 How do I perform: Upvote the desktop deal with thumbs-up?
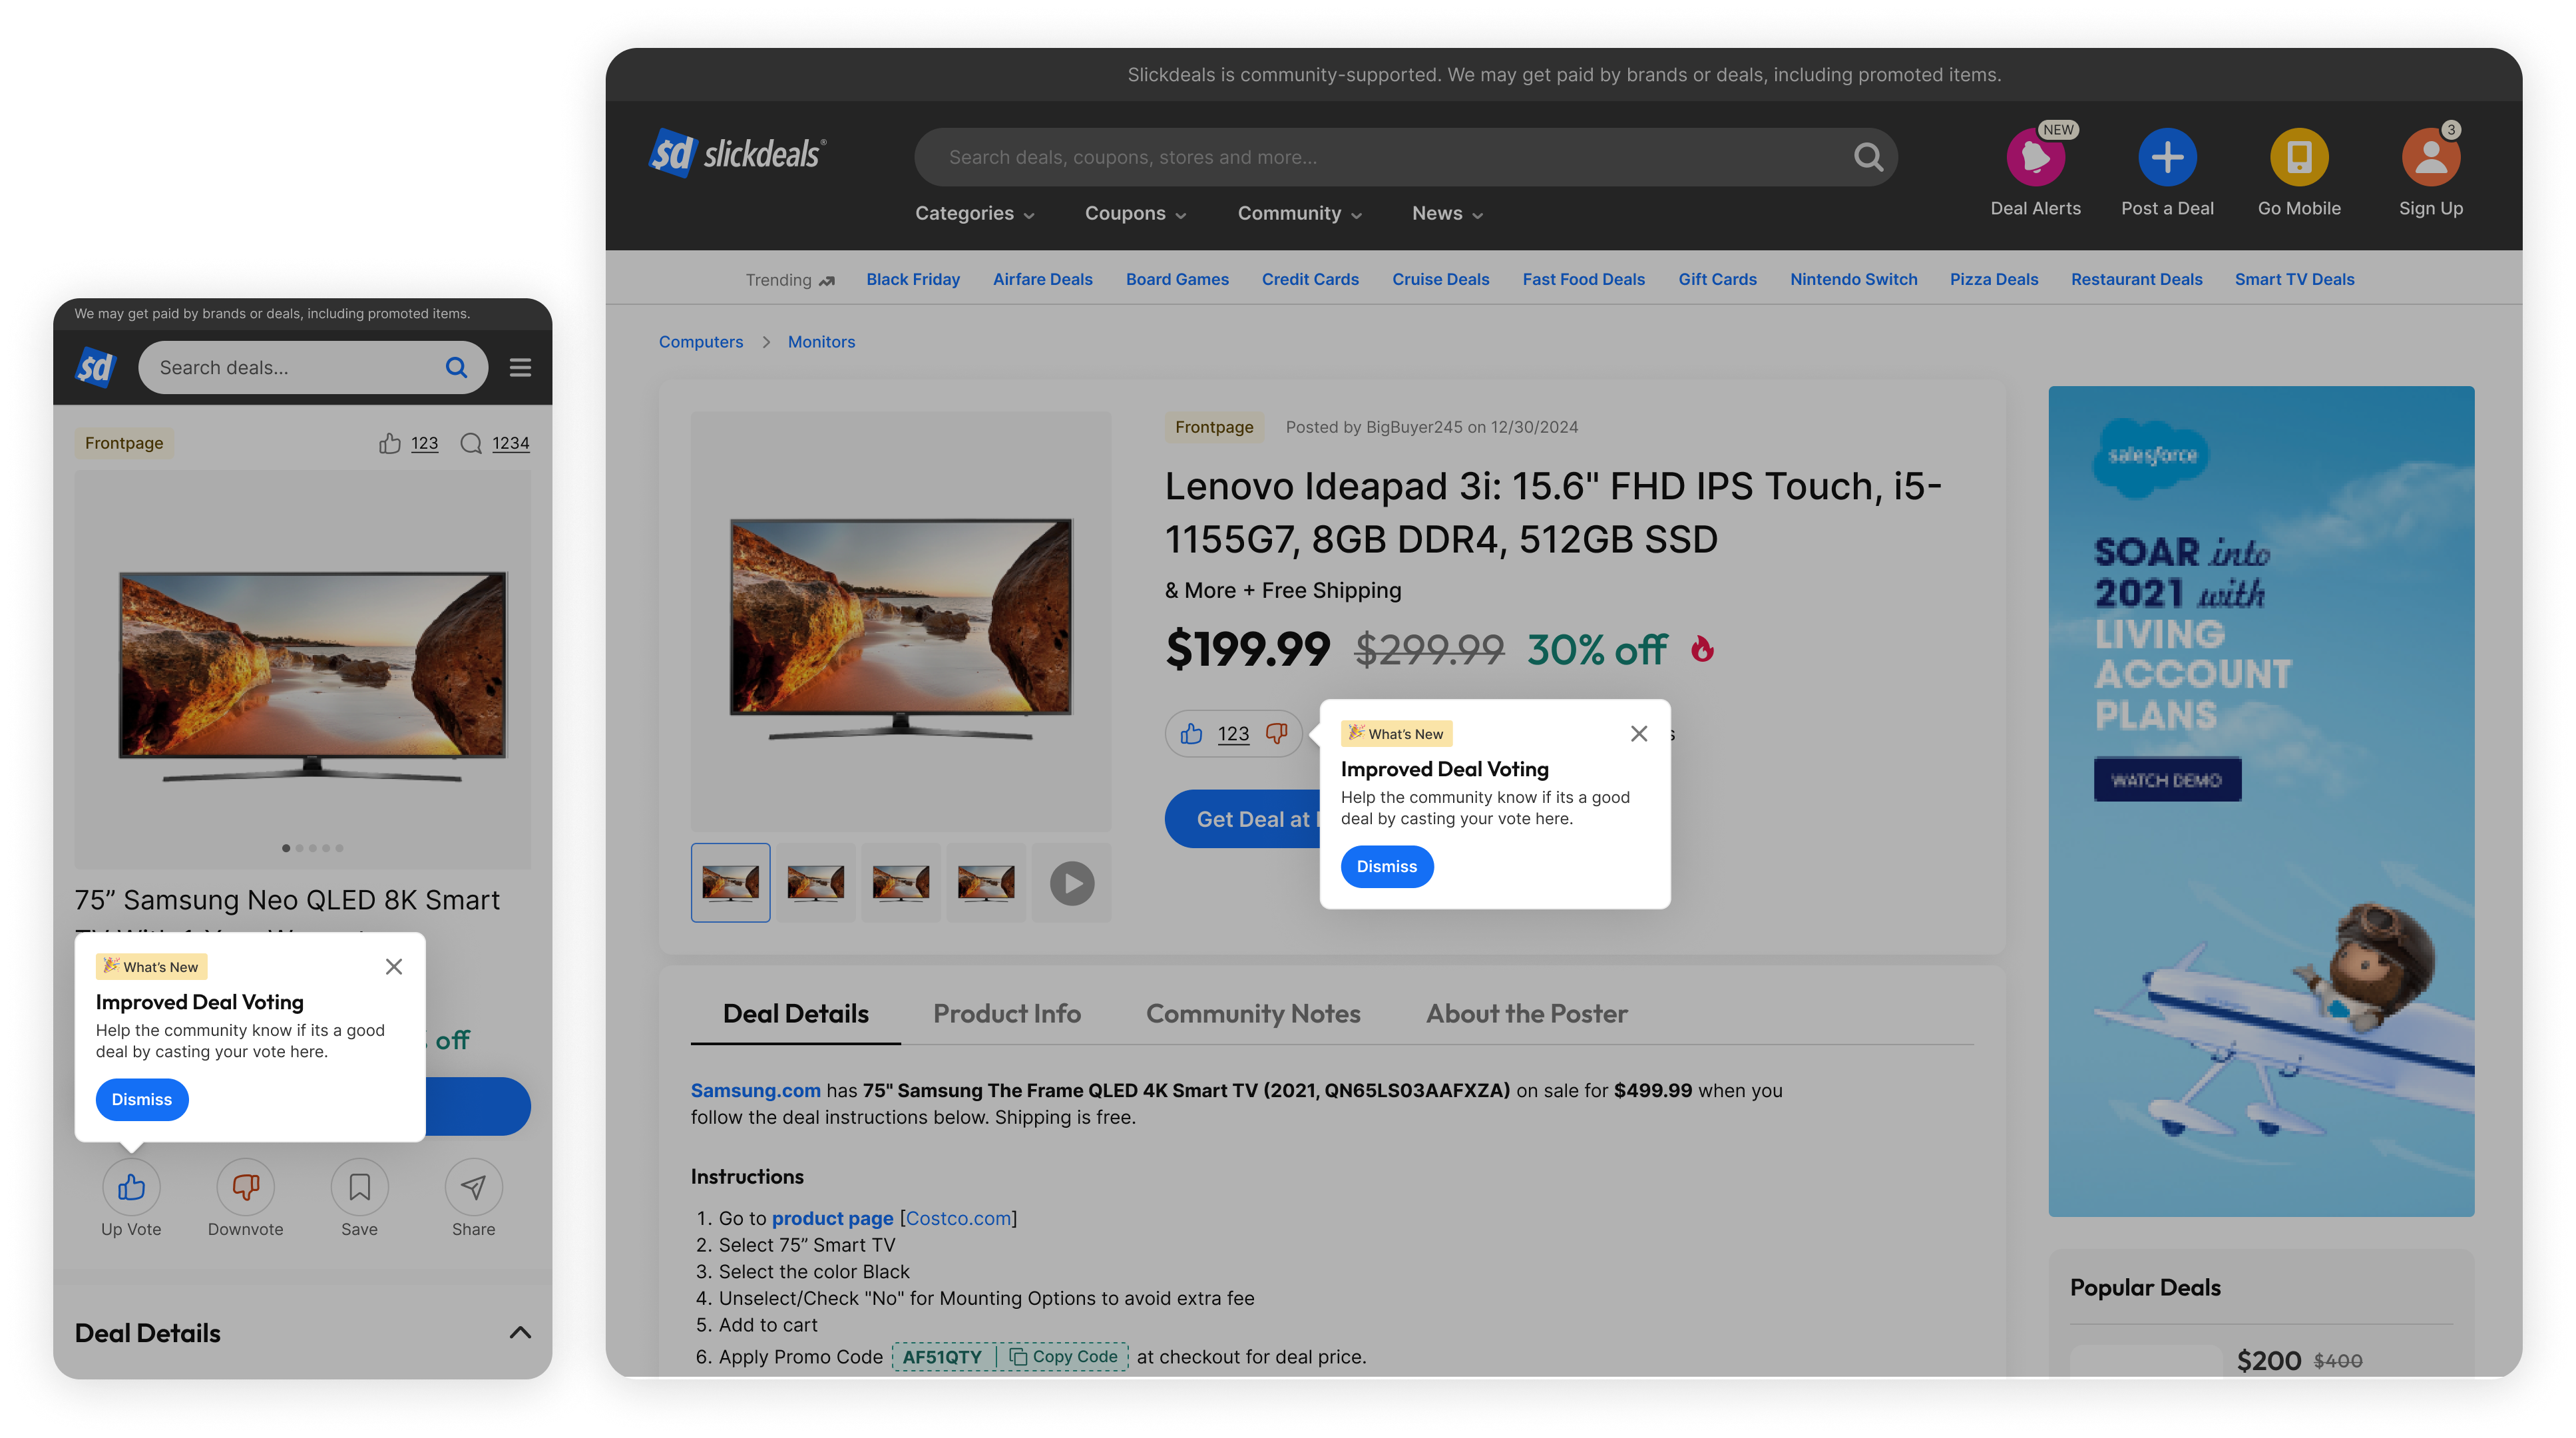pos(1190,734)
